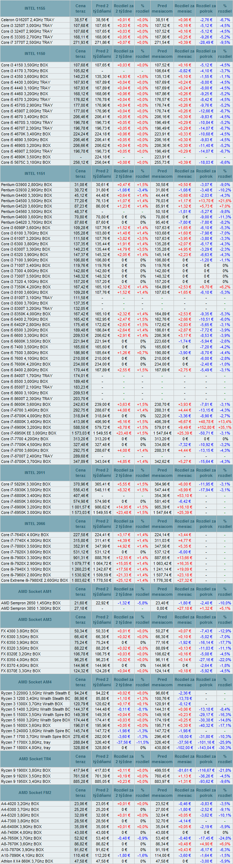Image resolution: width=233 pixels, height=864 pixels.
Task: Click the Athlon II X4 860K 3,7Ghz BOX label
Action: tap(27, 861)
